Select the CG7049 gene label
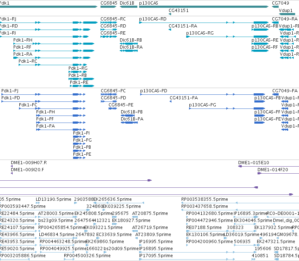 (280, 3)
